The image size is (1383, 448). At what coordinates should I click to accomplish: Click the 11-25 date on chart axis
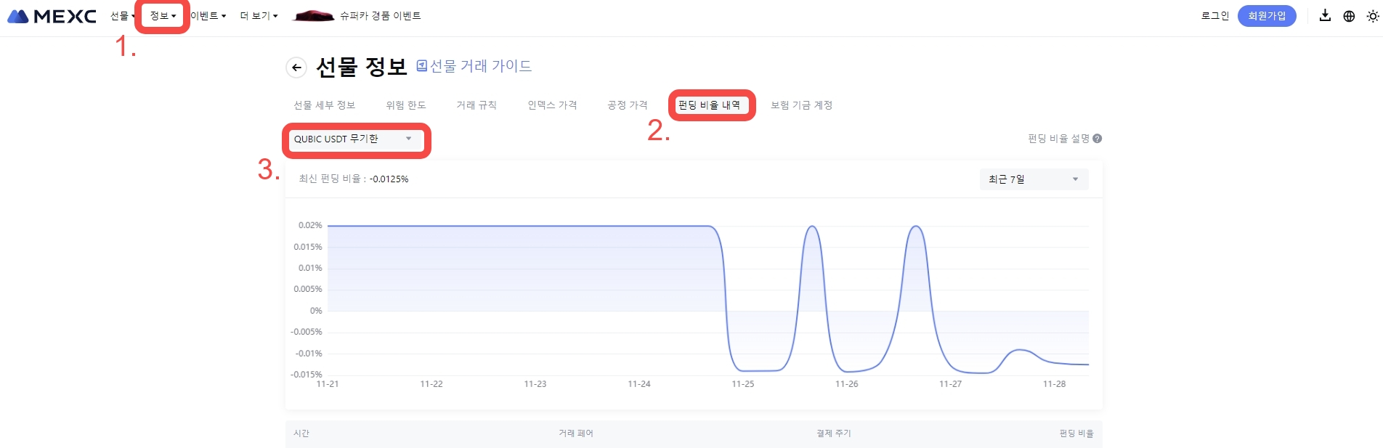tap(742, 384)
